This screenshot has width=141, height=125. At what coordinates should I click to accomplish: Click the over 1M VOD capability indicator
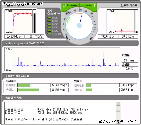[49, 34]
